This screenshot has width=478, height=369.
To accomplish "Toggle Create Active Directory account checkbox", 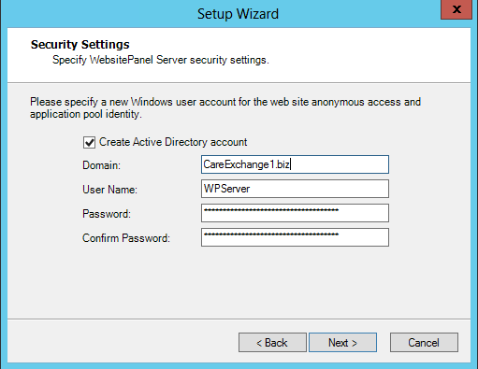I will pyautogui.click(x=89, y=143).
